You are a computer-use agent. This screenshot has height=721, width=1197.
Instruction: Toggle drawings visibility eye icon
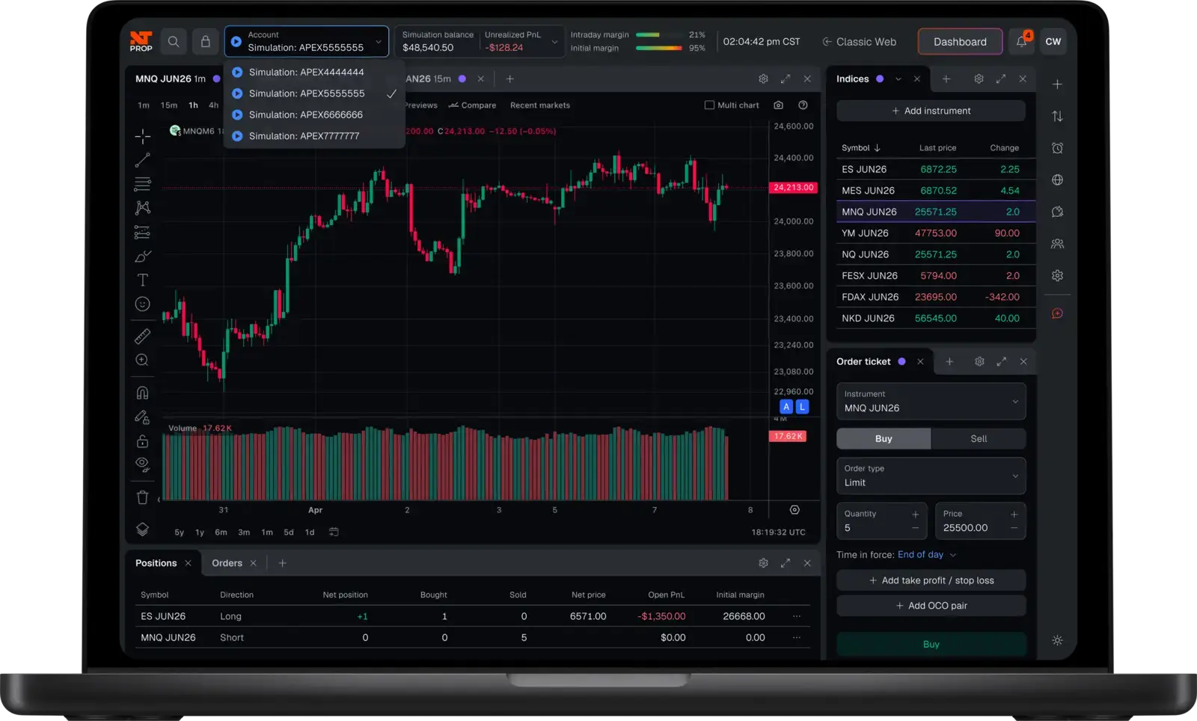click(142, 464)
